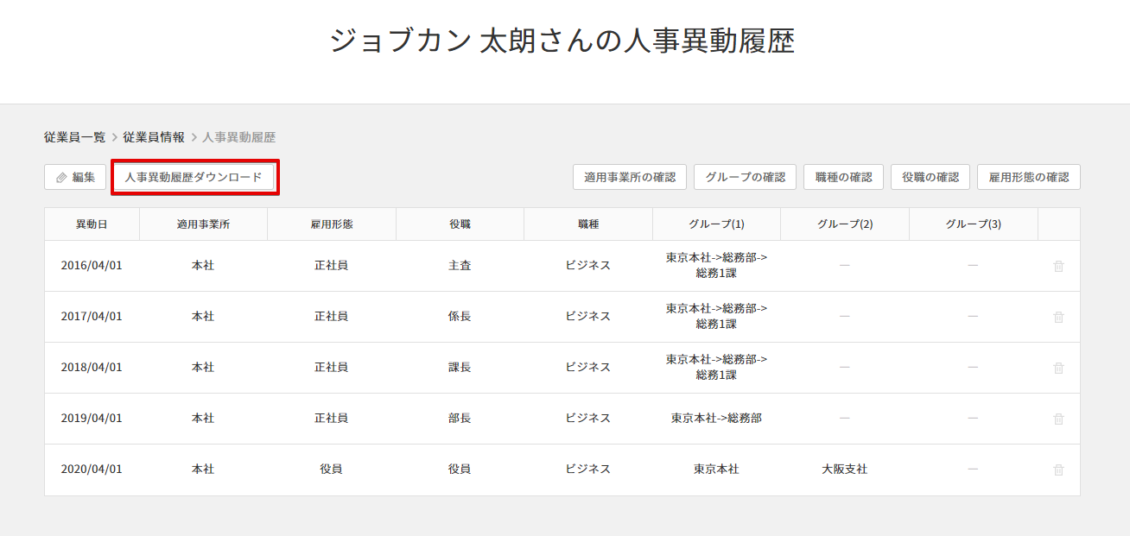Viewport: 1130px width, 536px height.
Task: Navigate to 従業員情報 breadcrumb
Action: pyautogui.click(x=153, y=137)
